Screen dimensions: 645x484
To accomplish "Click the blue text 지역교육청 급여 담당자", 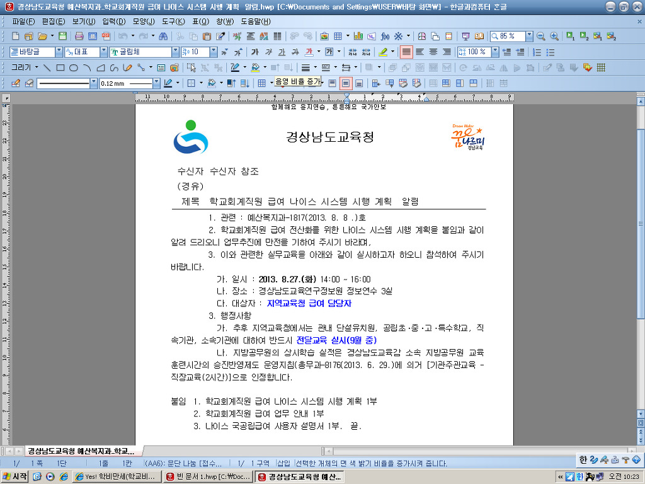I will tap(309, 303).
